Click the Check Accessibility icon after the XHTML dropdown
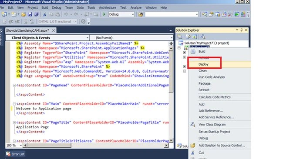Image resolution: width=283 pixels, height=159 pixels. coord(83,22)
